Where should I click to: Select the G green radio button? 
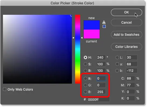click(x=85, y=85)
